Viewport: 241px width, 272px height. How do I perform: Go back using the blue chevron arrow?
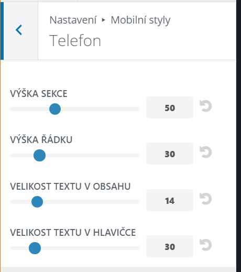[x=19, y=30]
